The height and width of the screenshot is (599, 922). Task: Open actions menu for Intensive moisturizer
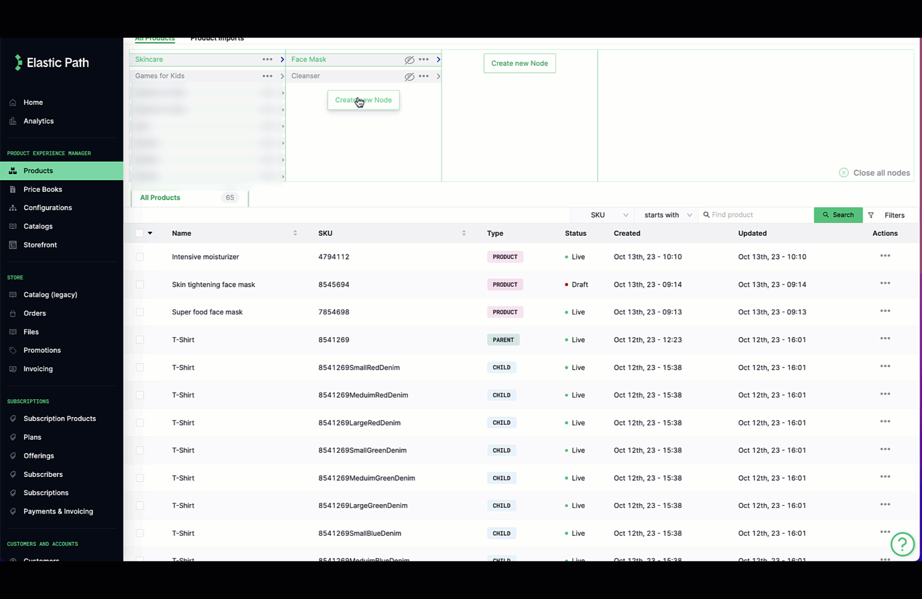885,256
